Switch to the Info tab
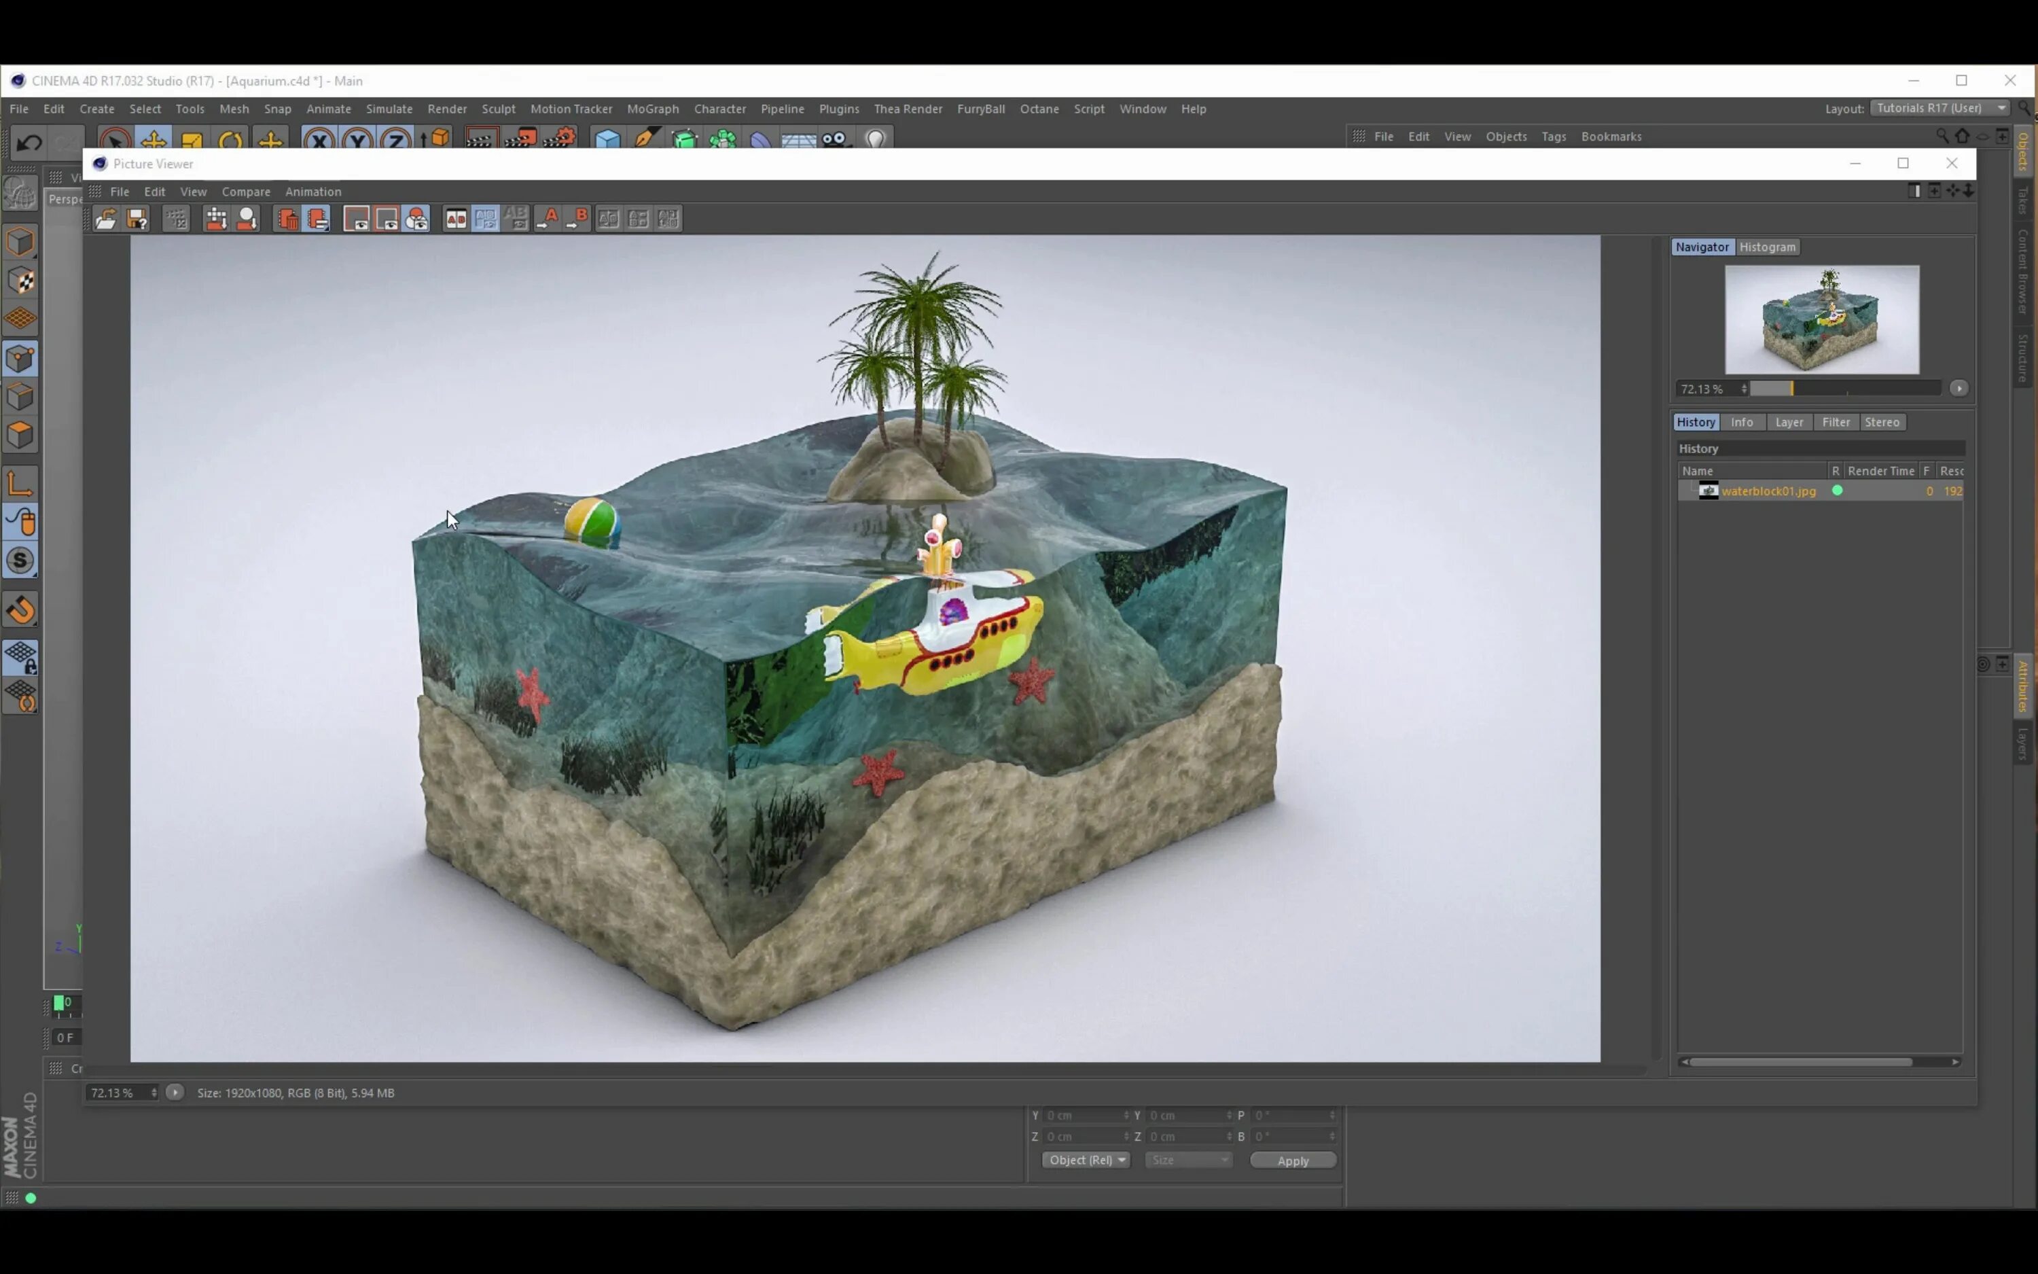 coord(1742,422)
